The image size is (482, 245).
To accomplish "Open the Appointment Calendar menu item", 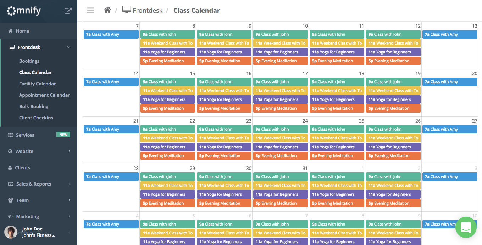I will [x=44, y=95].
